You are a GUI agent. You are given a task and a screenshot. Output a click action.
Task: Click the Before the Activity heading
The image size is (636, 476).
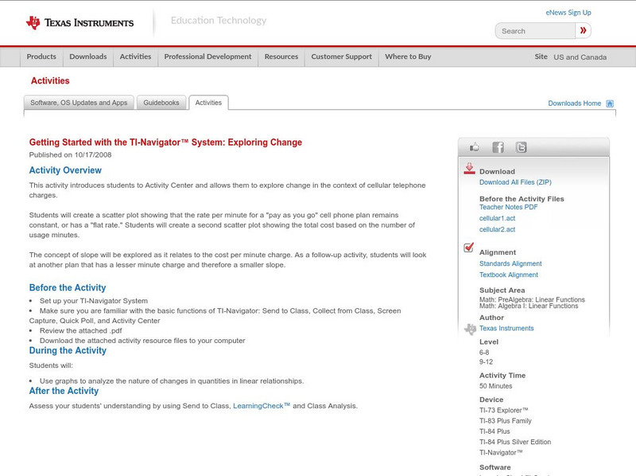[68, 288]
